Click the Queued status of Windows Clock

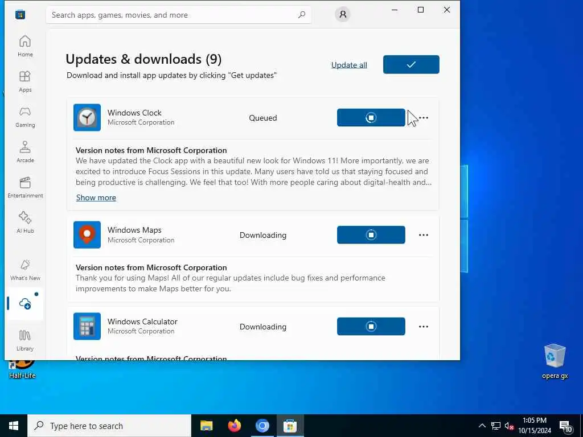tap(263, 118)
